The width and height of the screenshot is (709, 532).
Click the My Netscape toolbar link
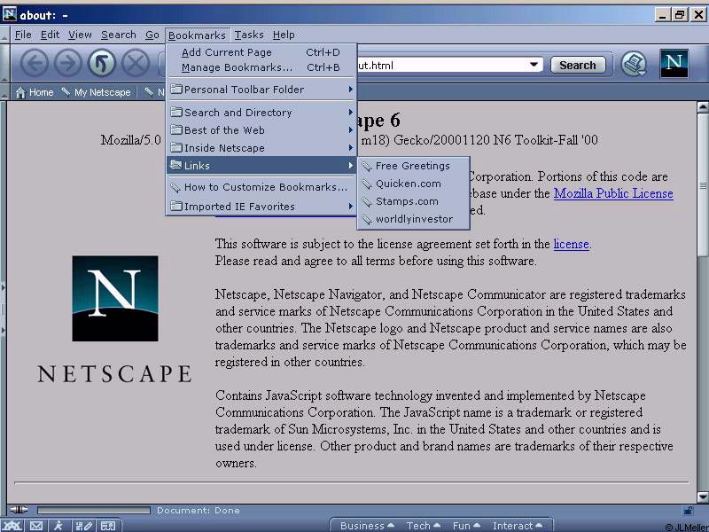[97, 92]
